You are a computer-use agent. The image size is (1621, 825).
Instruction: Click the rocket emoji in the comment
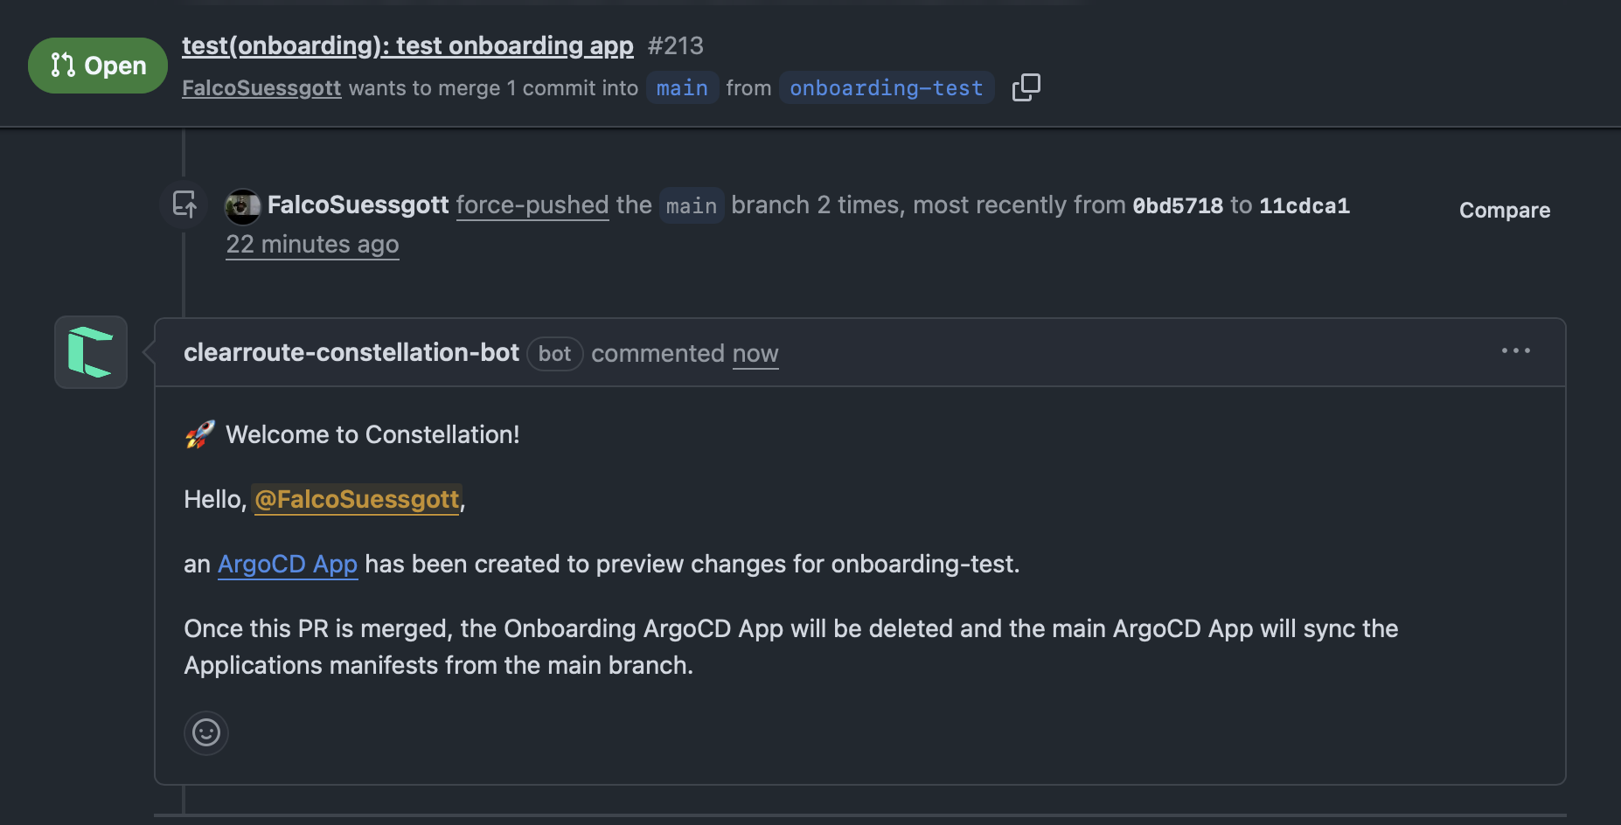click(200, 434)
